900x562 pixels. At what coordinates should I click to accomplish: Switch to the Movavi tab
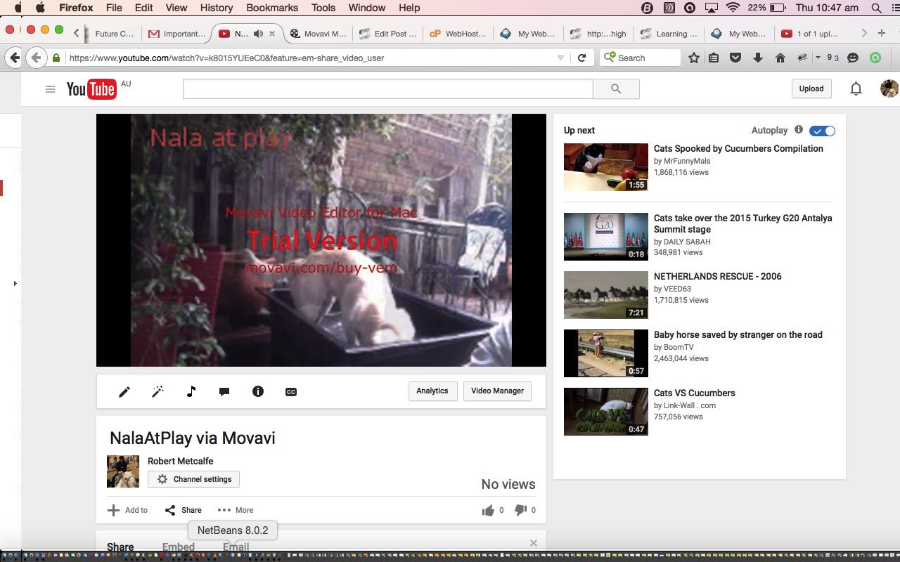(x=318, y=33)
